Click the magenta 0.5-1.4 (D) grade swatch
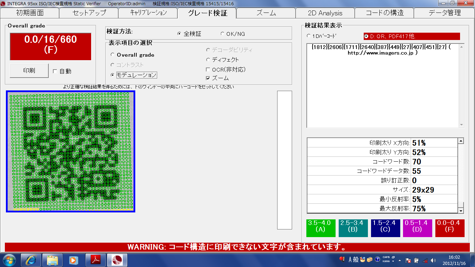This screenshot has width=475, height=267. click(417, 228)
